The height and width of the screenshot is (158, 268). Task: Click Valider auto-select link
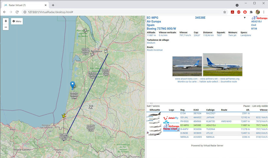click(x=208, y=82)
